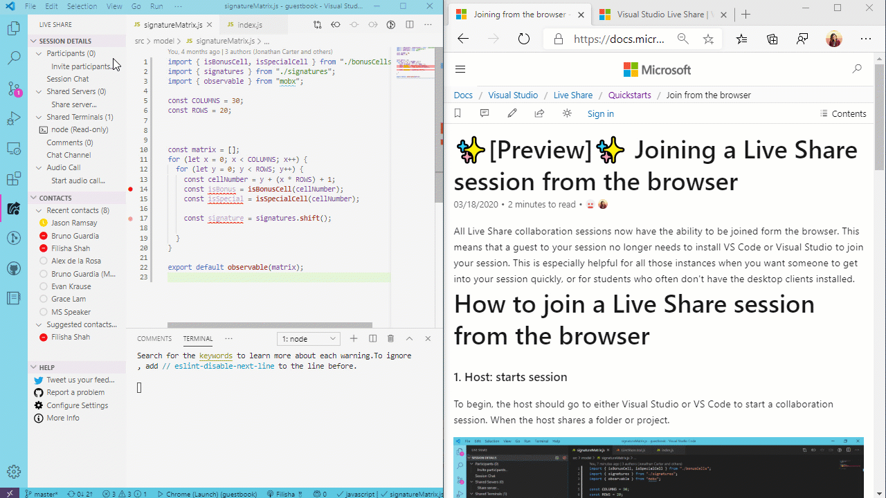Click node (Read-only) under Shared Terminals
This screenshot has height=498, width=886.
click(x=79, y=129)
